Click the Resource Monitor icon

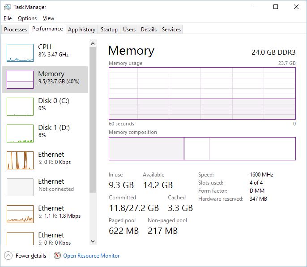coord(57,256)
